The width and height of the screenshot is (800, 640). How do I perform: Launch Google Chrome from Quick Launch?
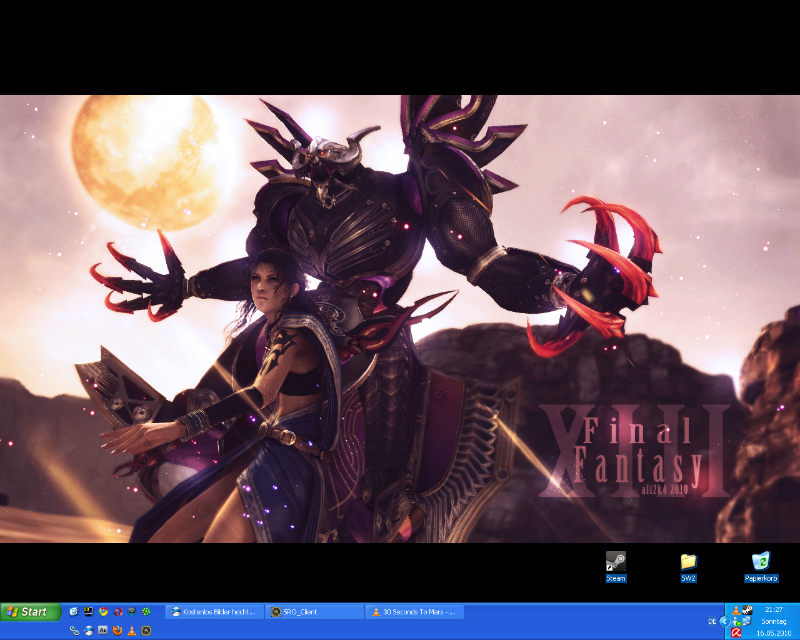tap(103, 612)
